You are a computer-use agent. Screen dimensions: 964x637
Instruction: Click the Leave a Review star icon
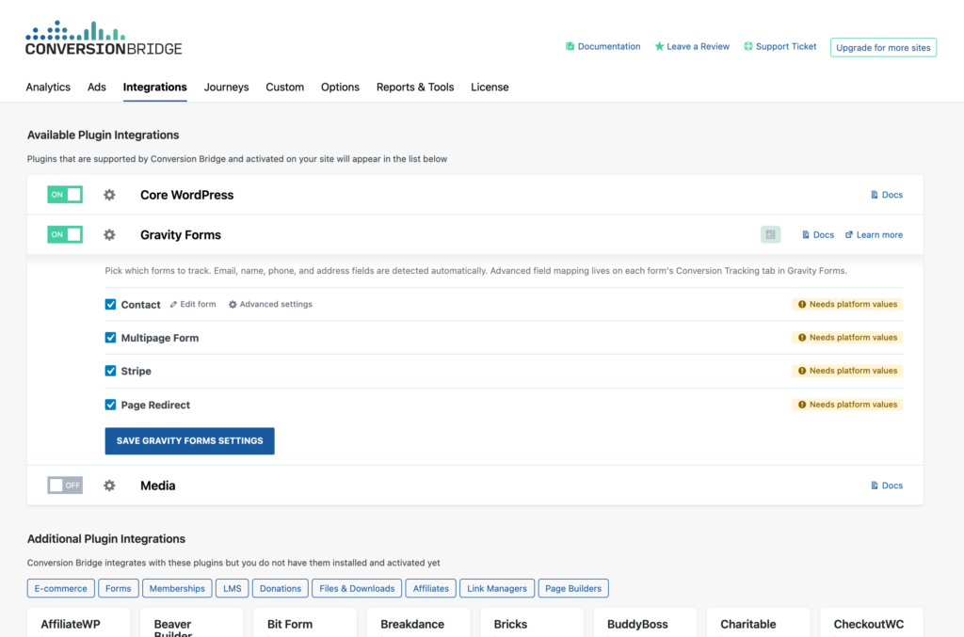[x=659, y=46]
